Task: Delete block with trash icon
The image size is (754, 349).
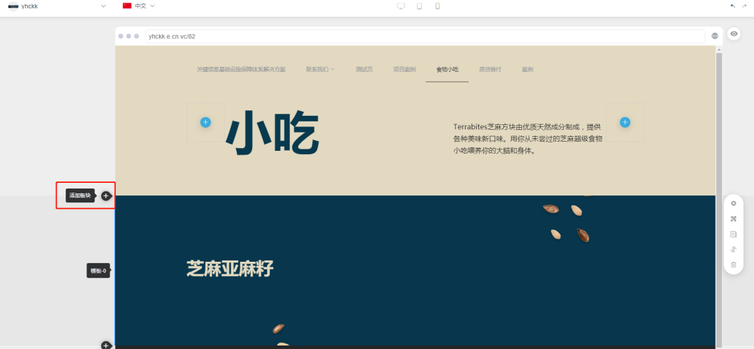Action: coord(733,265)
